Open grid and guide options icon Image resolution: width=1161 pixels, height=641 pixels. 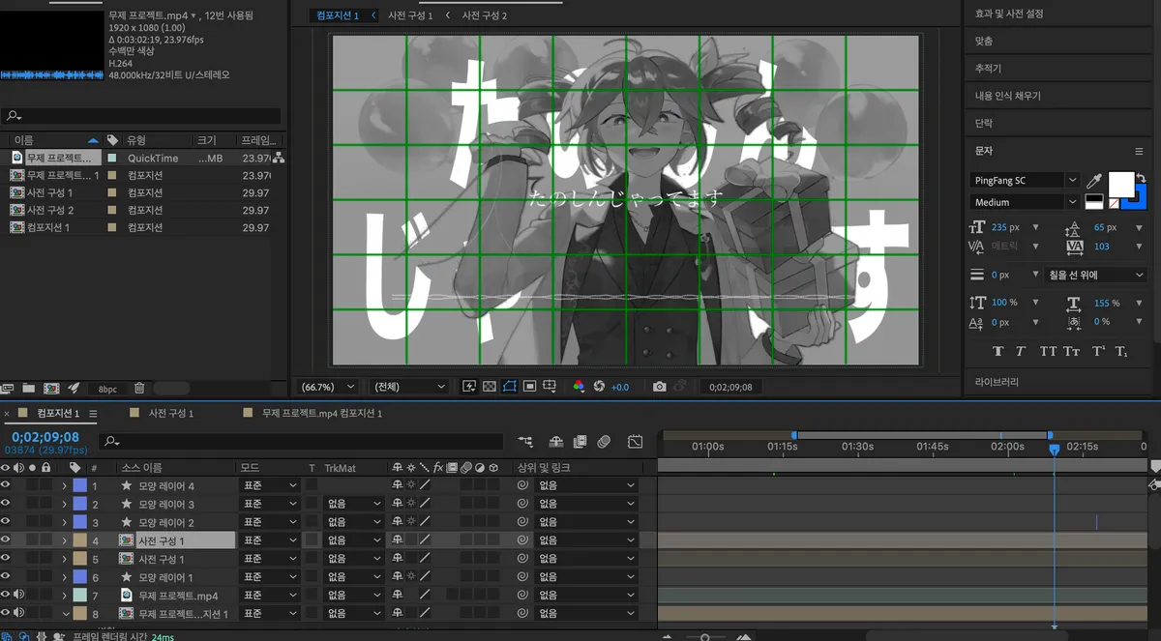coord(550,387)
